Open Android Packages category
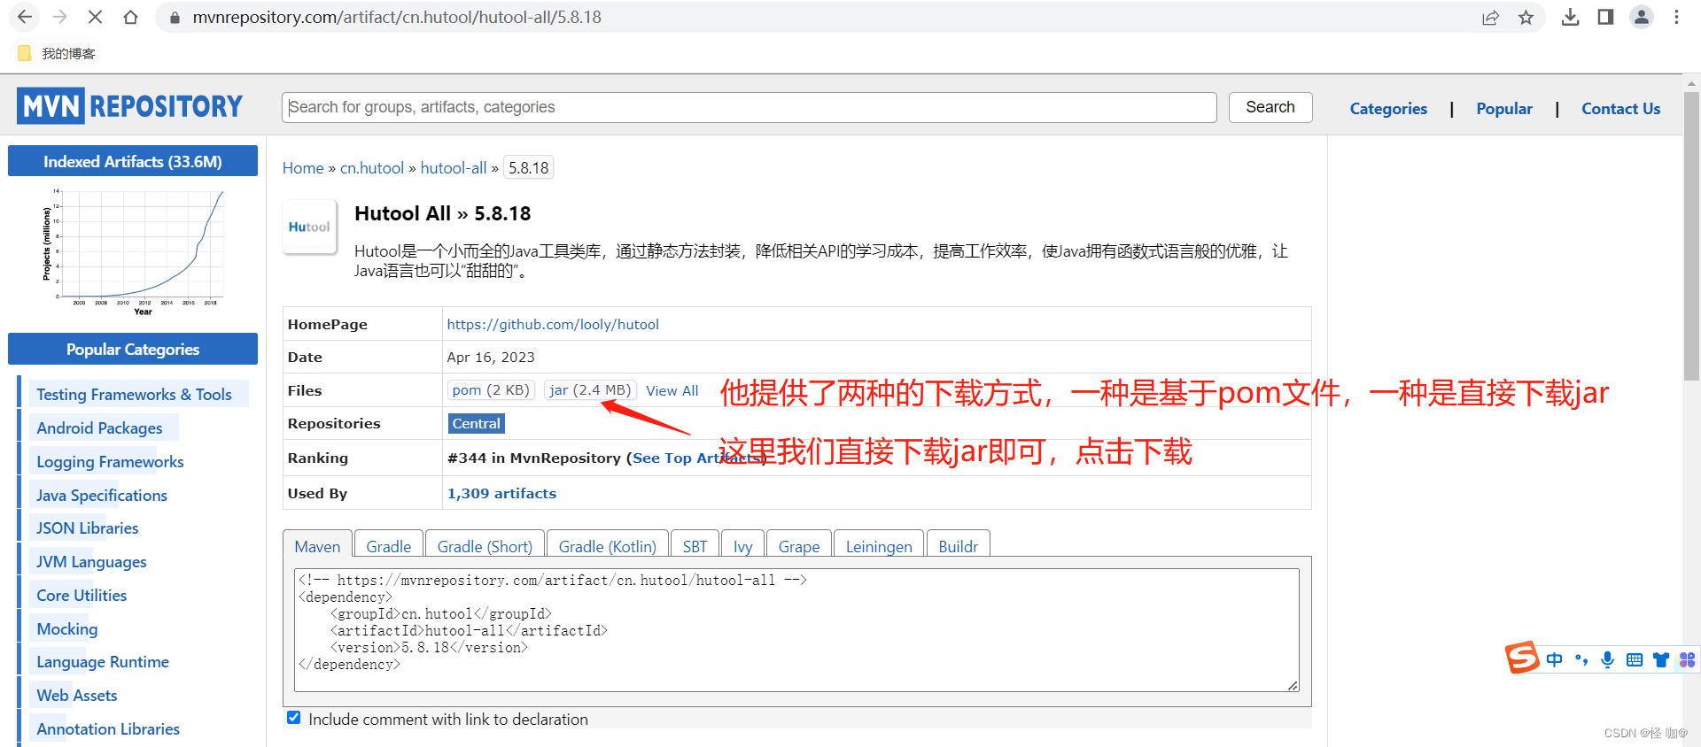1701x747 pixels. point(99,428)
